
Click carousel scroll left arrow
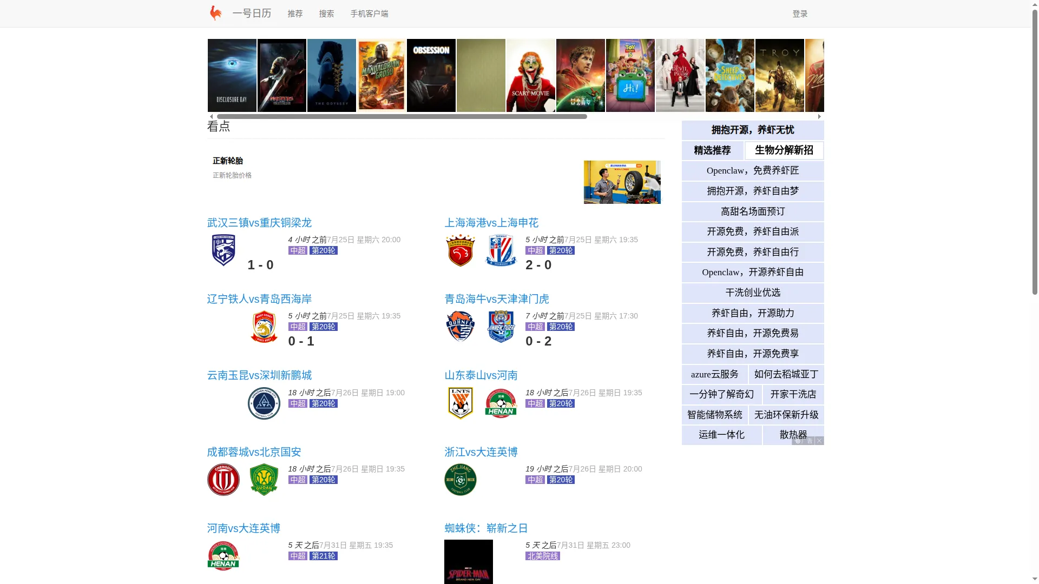211,116
